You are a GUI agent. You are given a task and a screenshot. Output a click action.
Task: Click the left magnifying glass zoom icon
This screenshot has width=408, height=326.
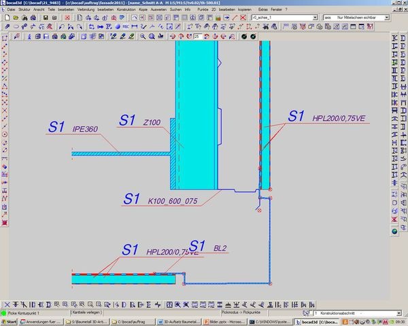click(142, 35)
